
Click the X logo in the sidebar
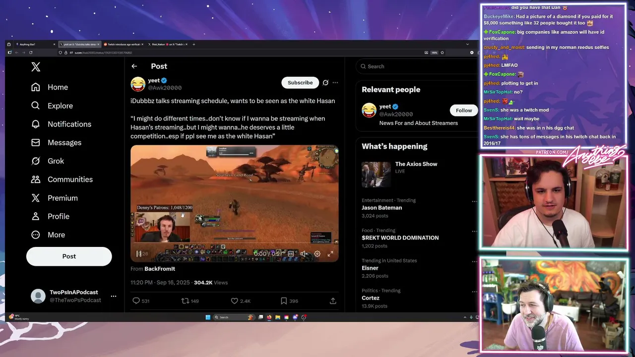[36, 67]
